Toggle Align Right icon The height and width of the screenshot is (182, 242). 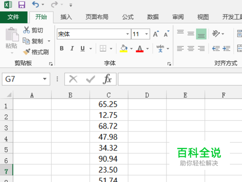201,49
